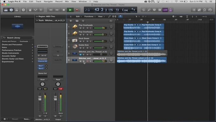This screenshot has height=122, width=216.
Task: Open the Snap settings gear menu
Action: click(x=174, y=17)
